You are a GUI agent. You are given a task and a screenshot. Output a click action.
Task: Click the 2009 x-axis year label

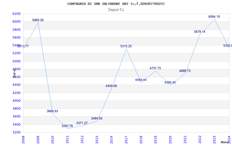point(38,140)
